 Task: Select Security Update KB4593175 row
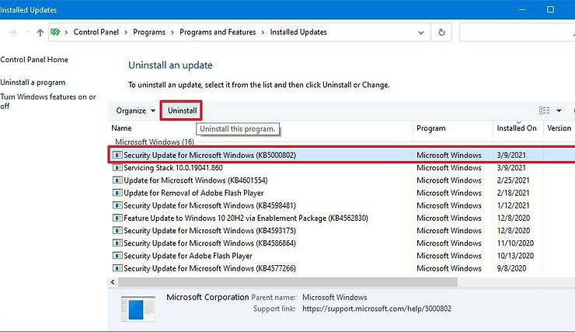(342, 231)
